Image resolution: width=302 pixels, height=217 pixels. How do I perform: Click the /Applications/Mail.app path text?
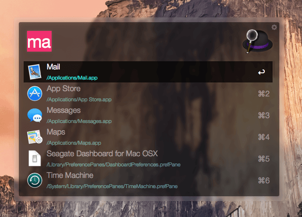[72, 78]
